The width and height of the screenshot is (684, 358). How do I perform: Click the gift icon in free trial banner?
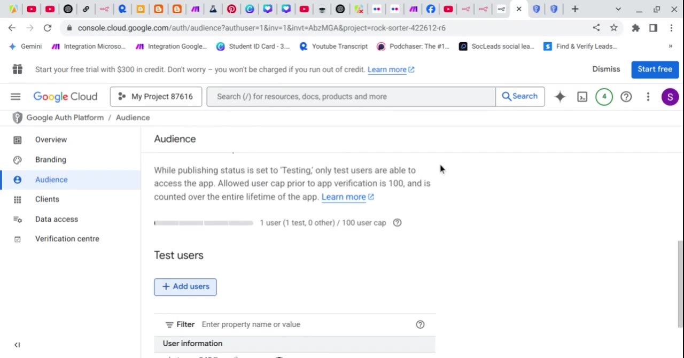tap(18, 69)
